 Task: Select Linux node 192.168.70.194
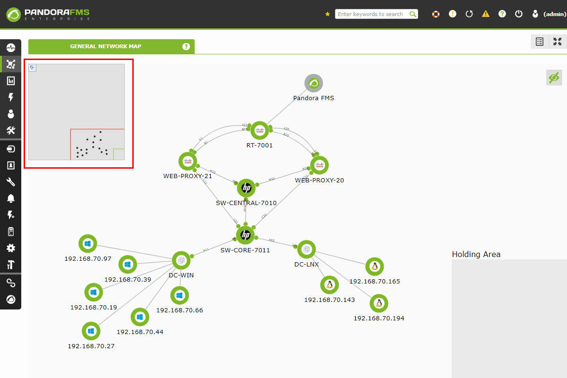pos(379,303)
